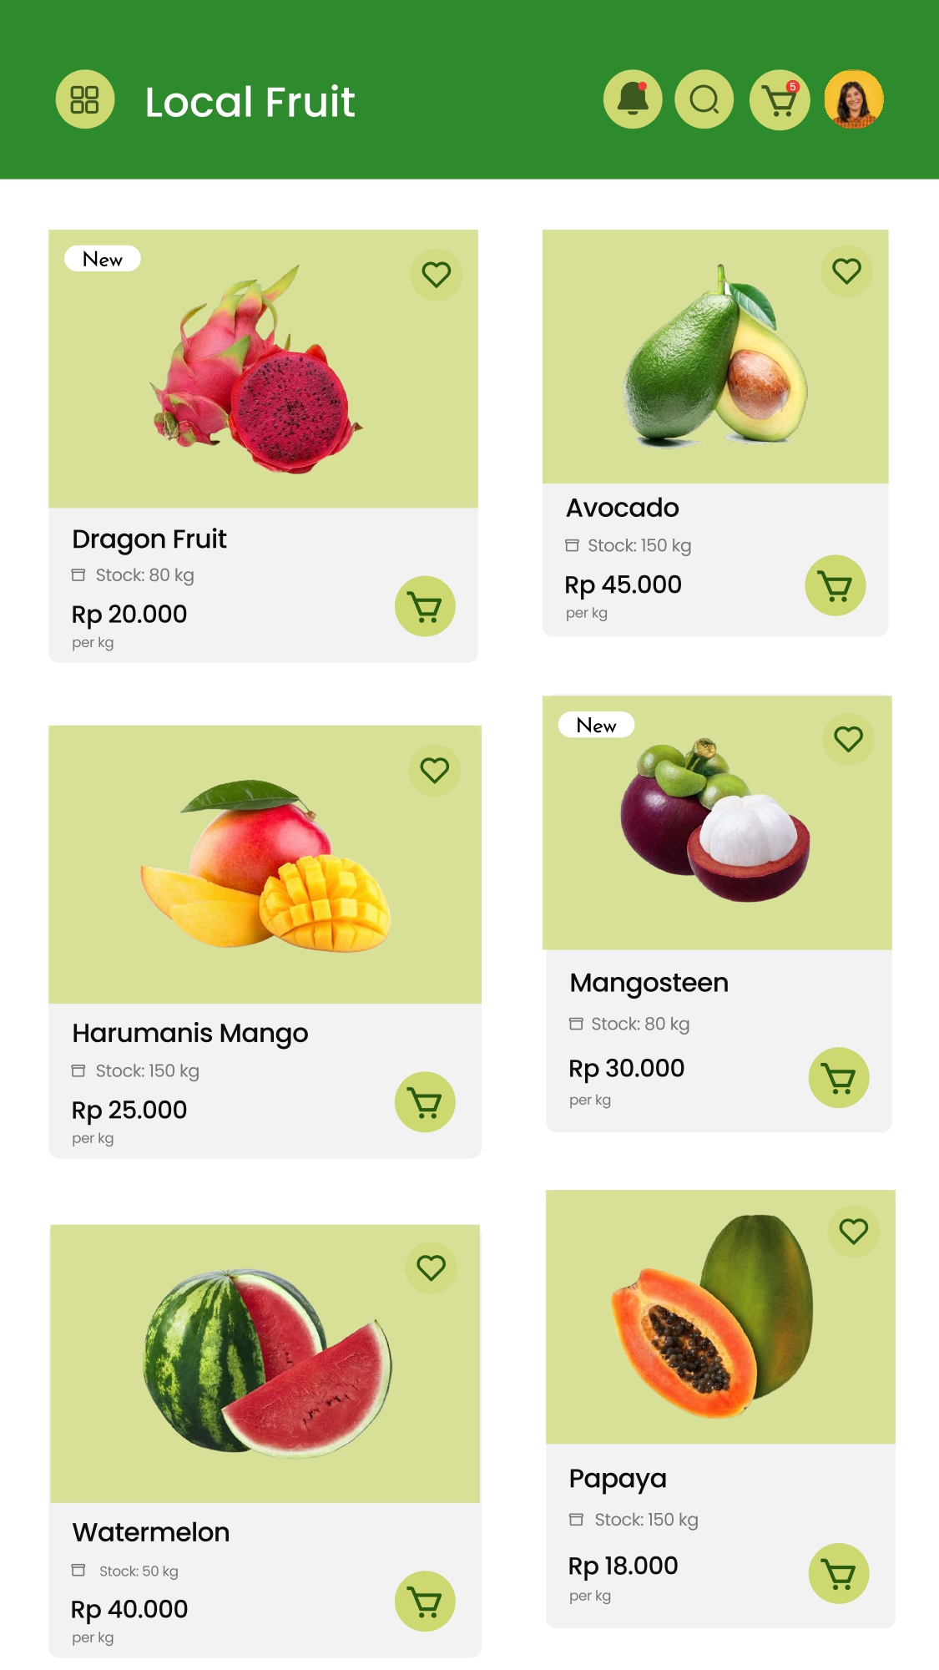The height and width of the screenshot is (1670, 939).
Task: Click the Mangosteen product title
Action: point(649,983)
